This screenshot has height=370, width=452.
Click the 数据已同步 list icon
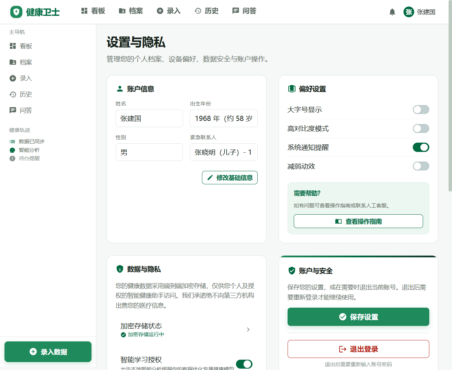[12, 142]
